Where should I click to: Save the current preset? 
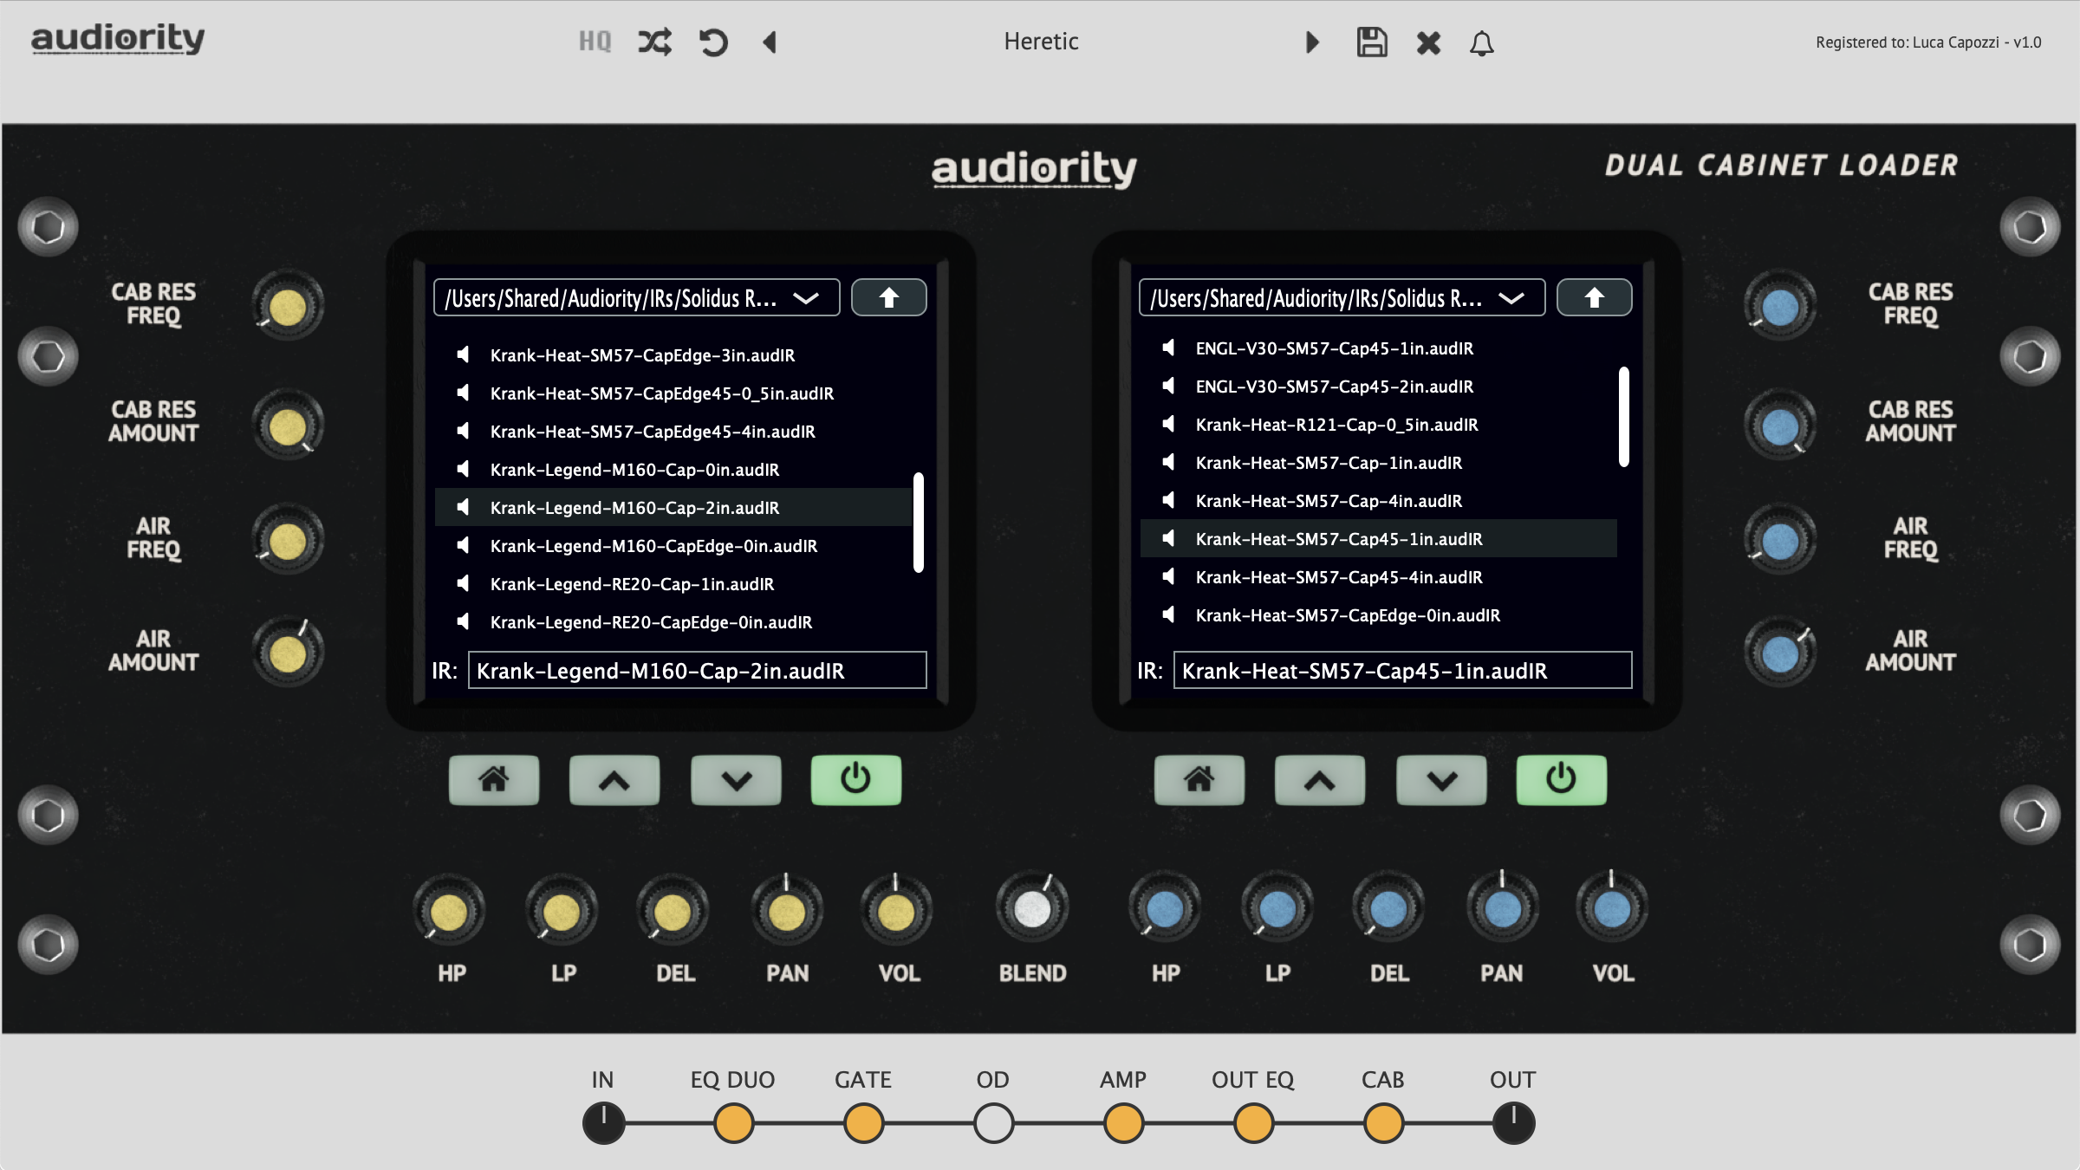click(1372, 42)
